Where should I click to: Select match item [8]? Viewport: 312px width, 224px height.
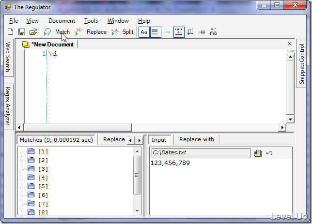(x=43, y=212)
